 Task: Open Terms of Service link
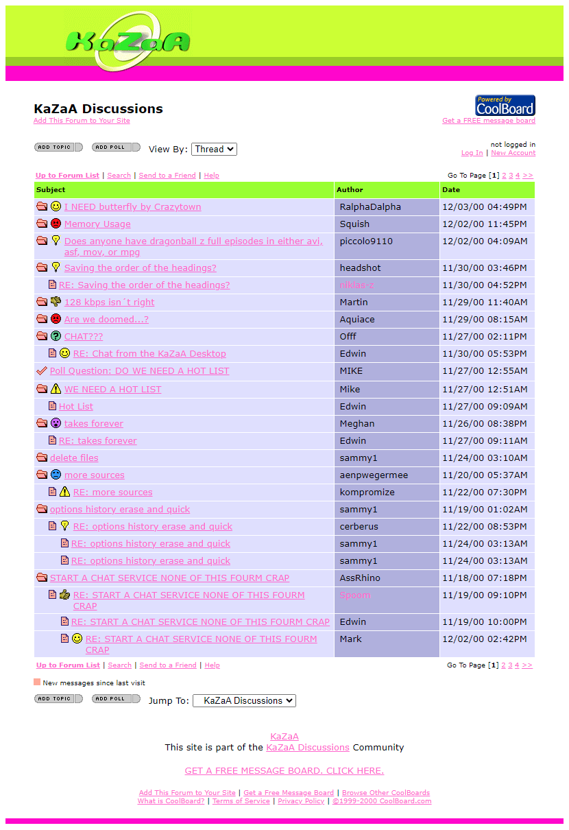(x=241, y=801)
